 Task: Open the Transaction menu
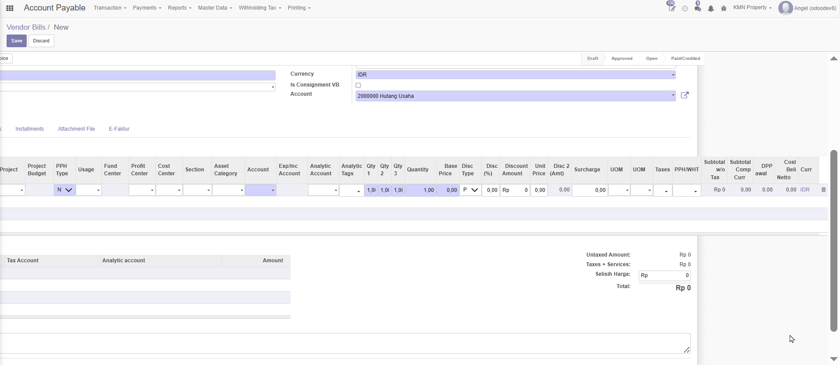[110, 8]
